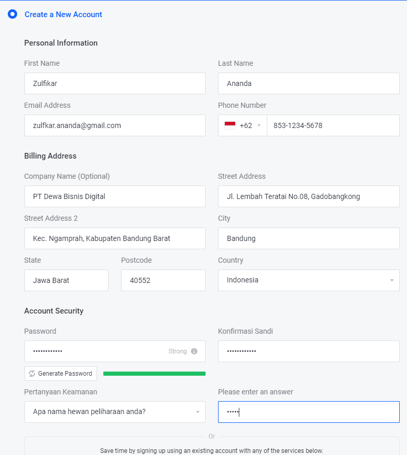
Task: Click the phone number field 853-1234-5678
Action: [x=333, y=125]
